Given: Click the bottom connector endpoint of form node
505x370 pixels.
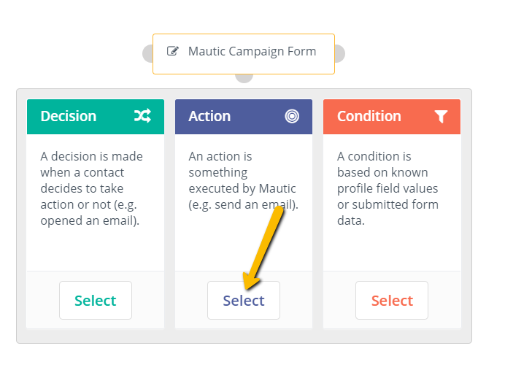Looking at the screenshot, I should (x=244, y=78).
